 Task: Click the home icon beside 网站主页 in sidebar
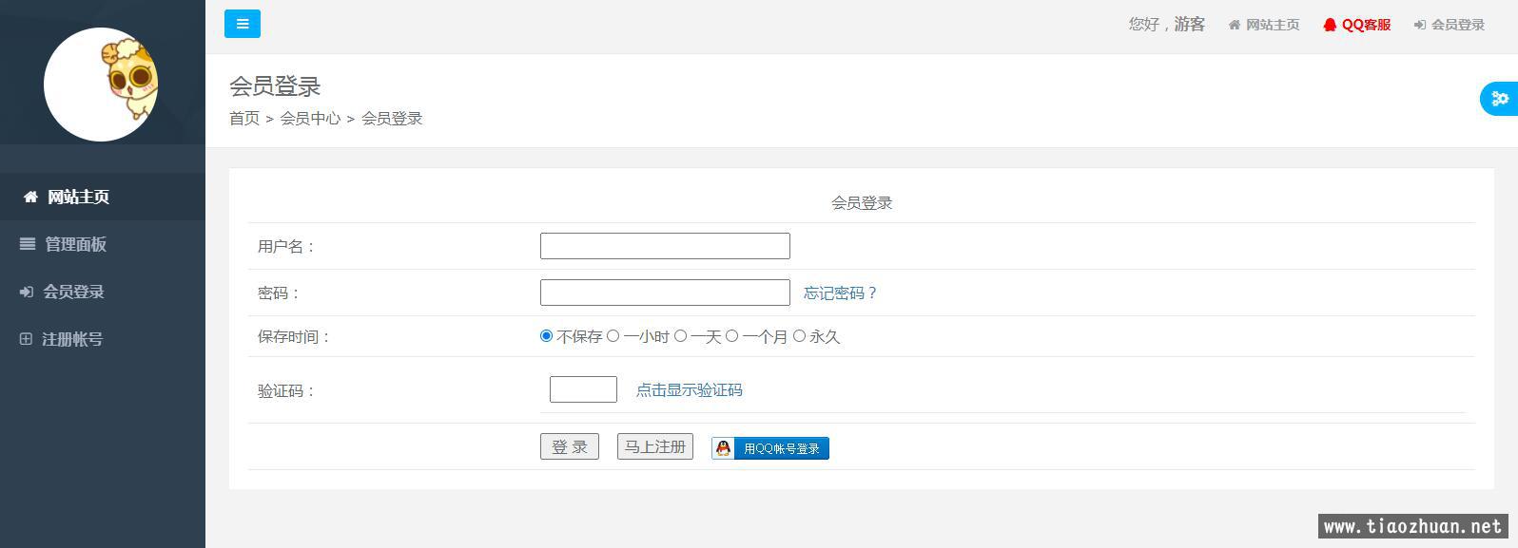click(x=30, y=198)
